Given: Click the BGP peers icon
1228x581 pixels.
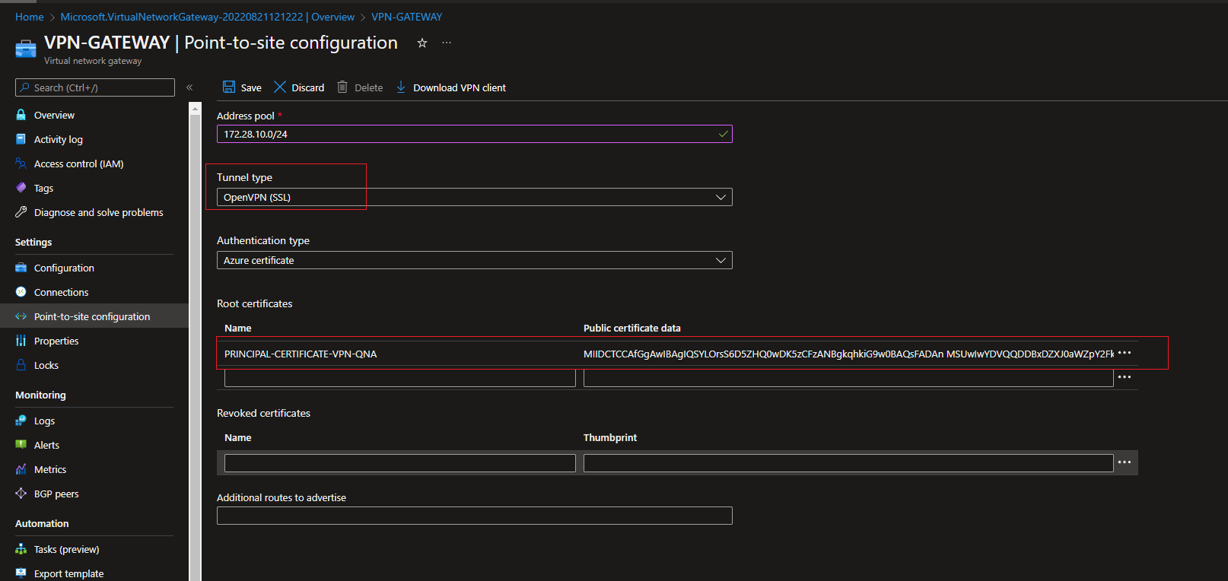Looking at the screenshot, I should tap(21, 494).
